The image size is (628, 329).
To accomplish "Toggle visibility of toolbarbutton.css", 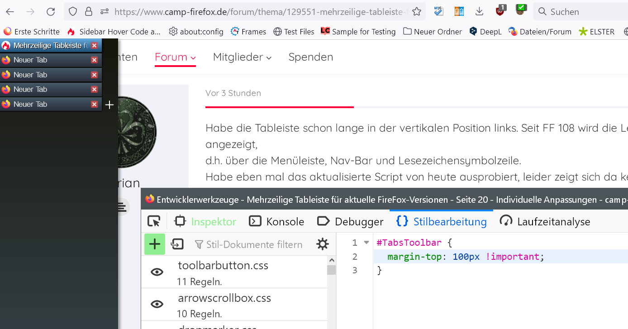I will [157, 272].
